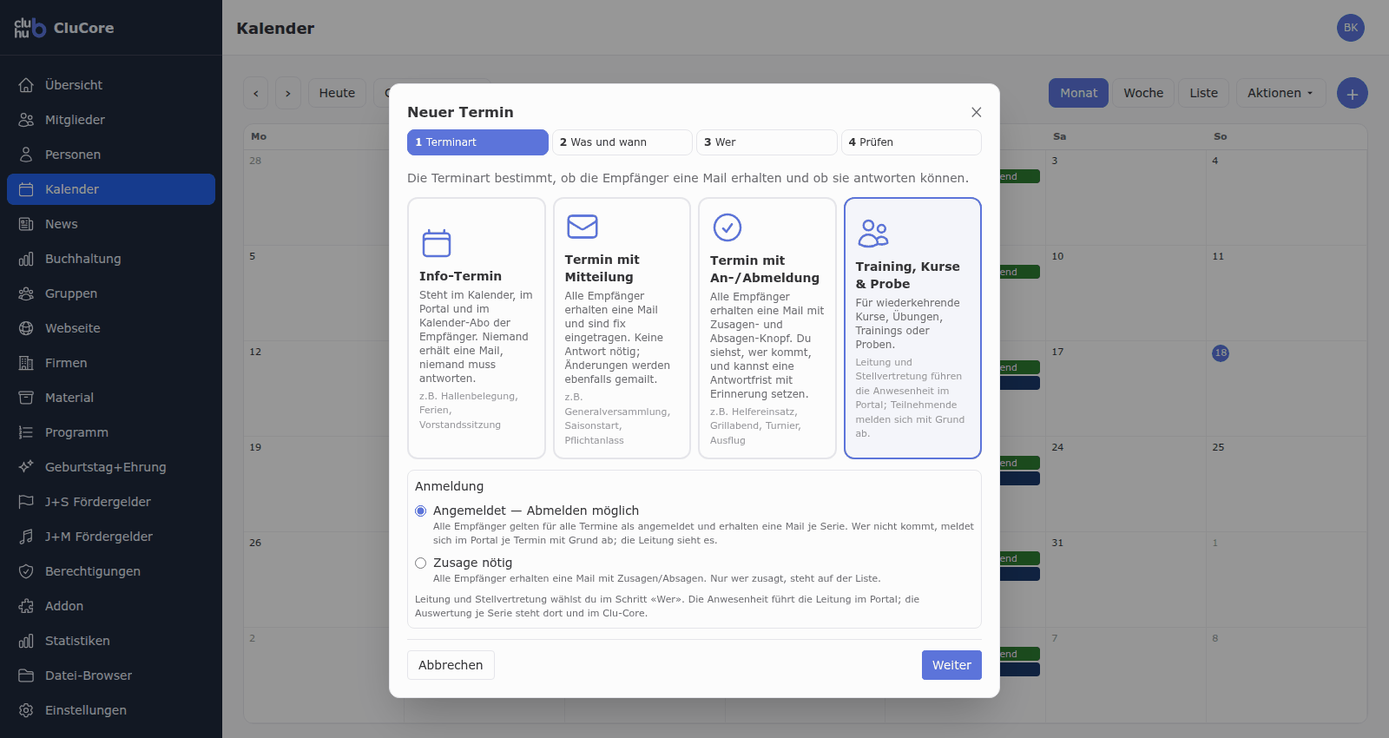The image size is (1389, 738).
Task: Go to next month with right chevron
Action: pyautogui.click(x=288, y=93)
